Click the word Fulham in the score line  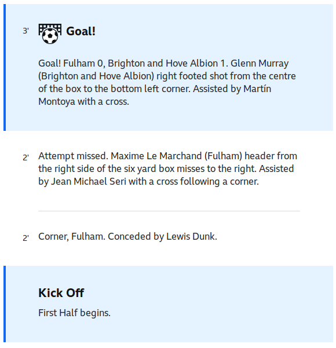tap(79, 63)
